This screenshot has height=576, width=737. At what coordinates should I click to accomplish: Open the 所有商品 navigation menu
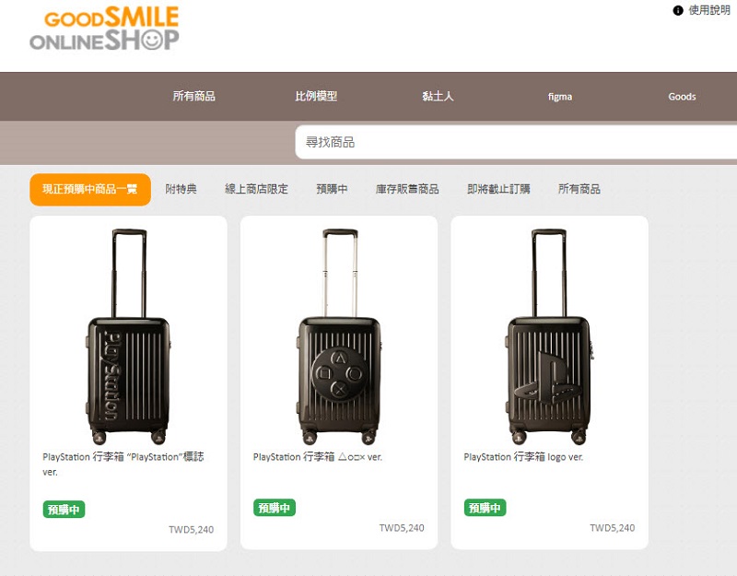pyautogui.click(x=194, y=97)
